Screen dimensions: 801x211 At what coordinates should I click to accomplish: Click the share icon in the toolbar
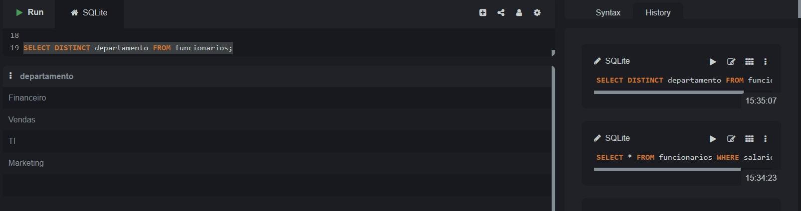tap(501, 12)
